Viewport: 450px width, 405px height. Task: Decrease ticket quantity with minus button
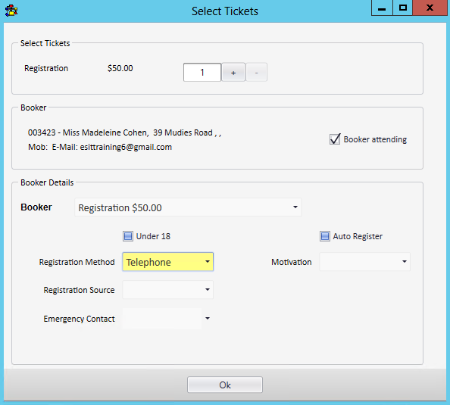click(x=256, y=73)
